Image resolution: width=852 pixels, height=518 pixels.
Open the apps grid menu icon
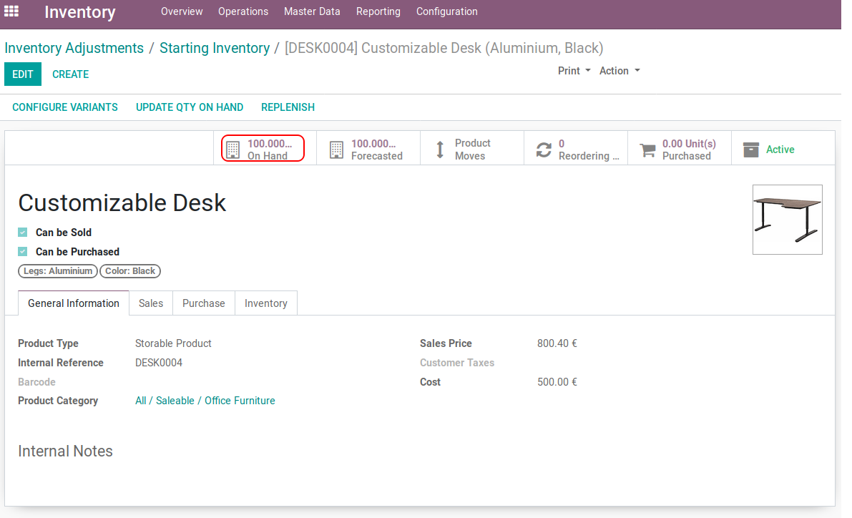(11, 11)
